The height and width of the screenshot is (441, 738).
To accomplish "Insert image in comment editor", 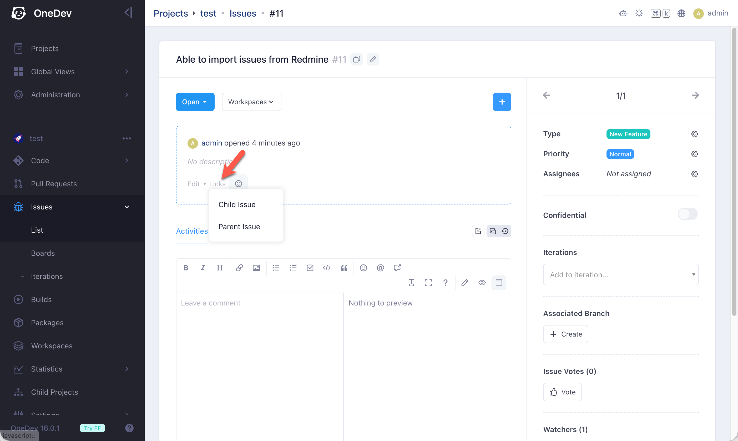I will [x=256, y=268].
